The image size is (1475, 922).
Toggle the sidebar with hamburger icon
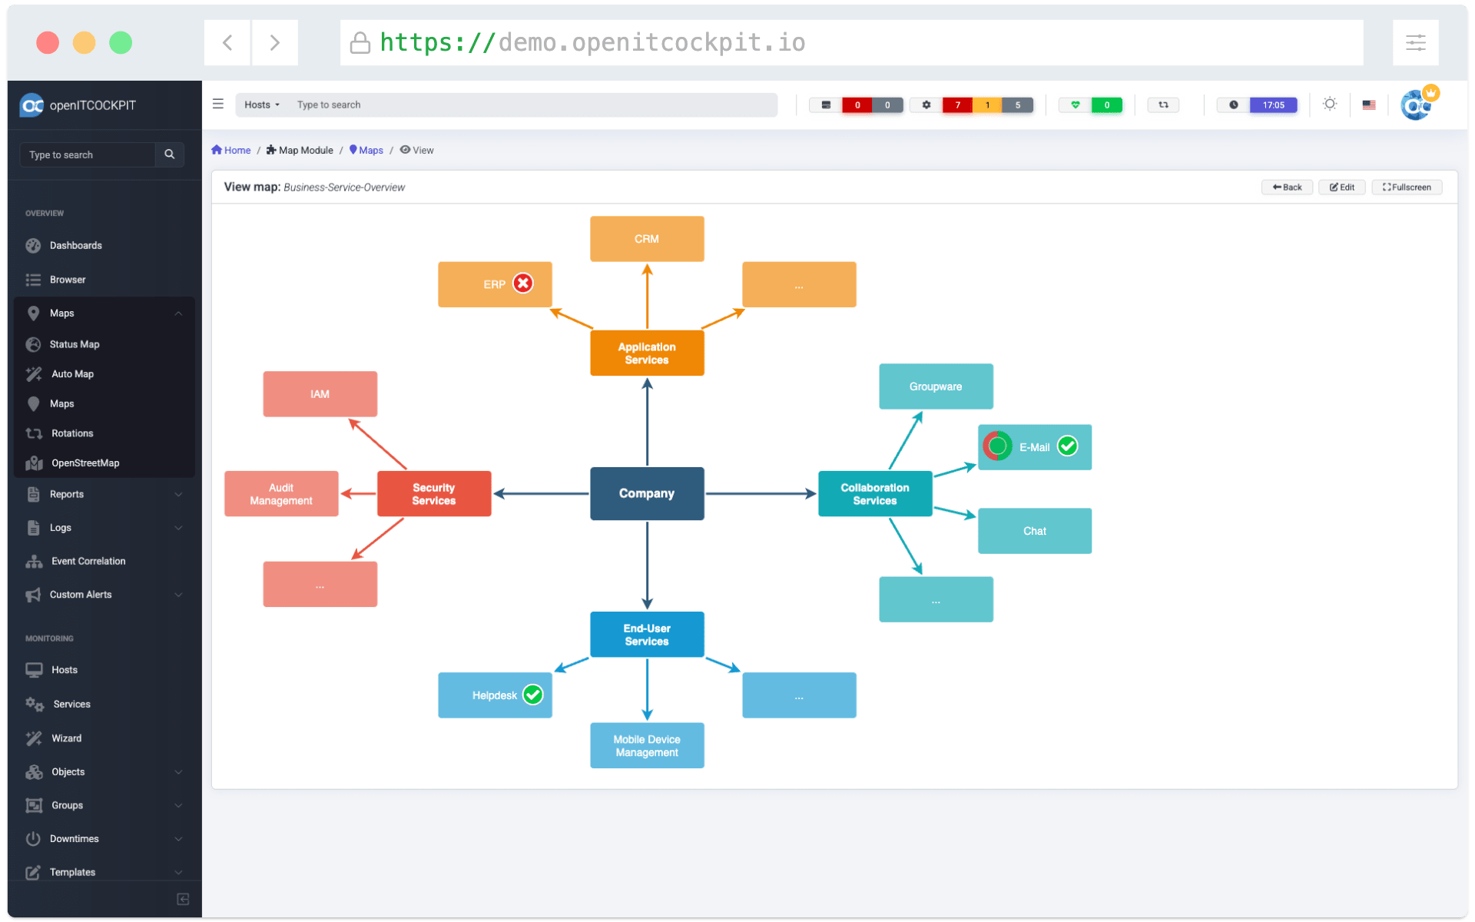(x=218, y=104)
